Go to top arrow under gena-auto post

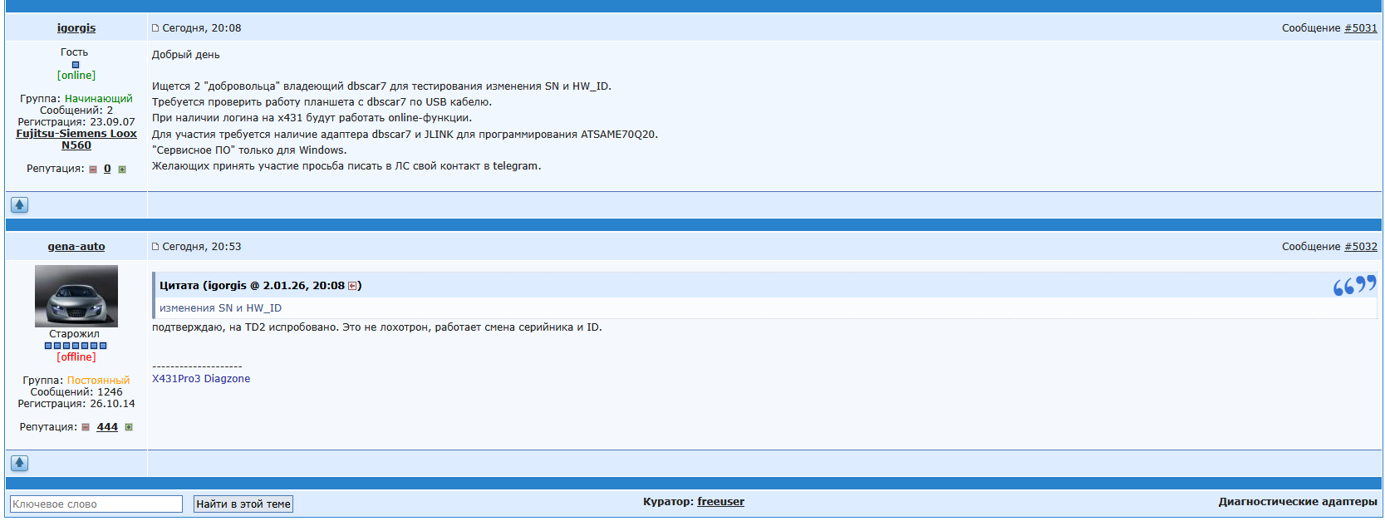click(20, 463)
